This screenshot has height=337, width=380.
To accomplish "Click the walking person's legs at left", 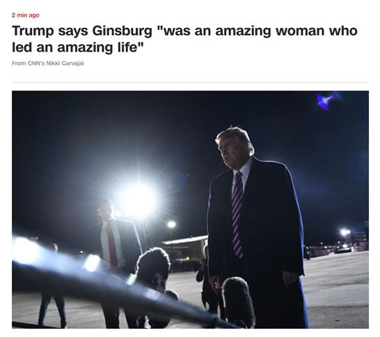I will click(x=52, y=311).
